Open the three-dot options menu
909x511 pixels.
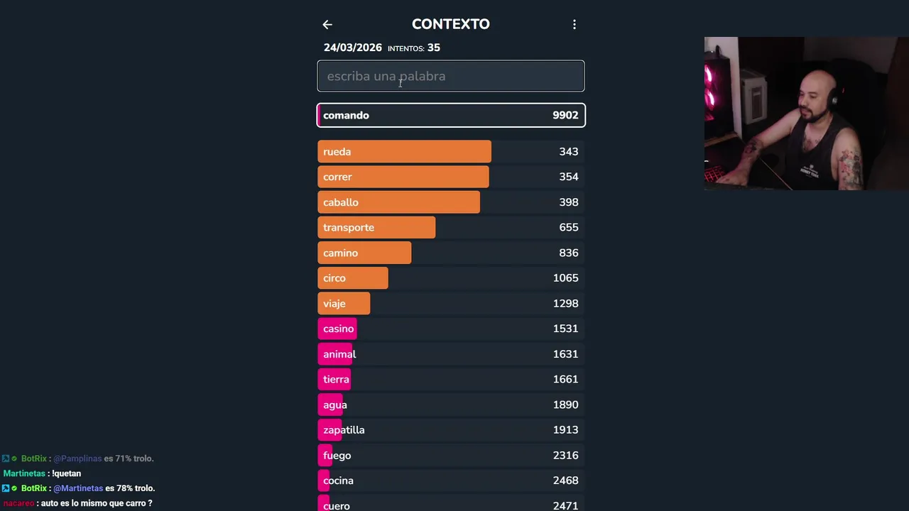point(575,25)
